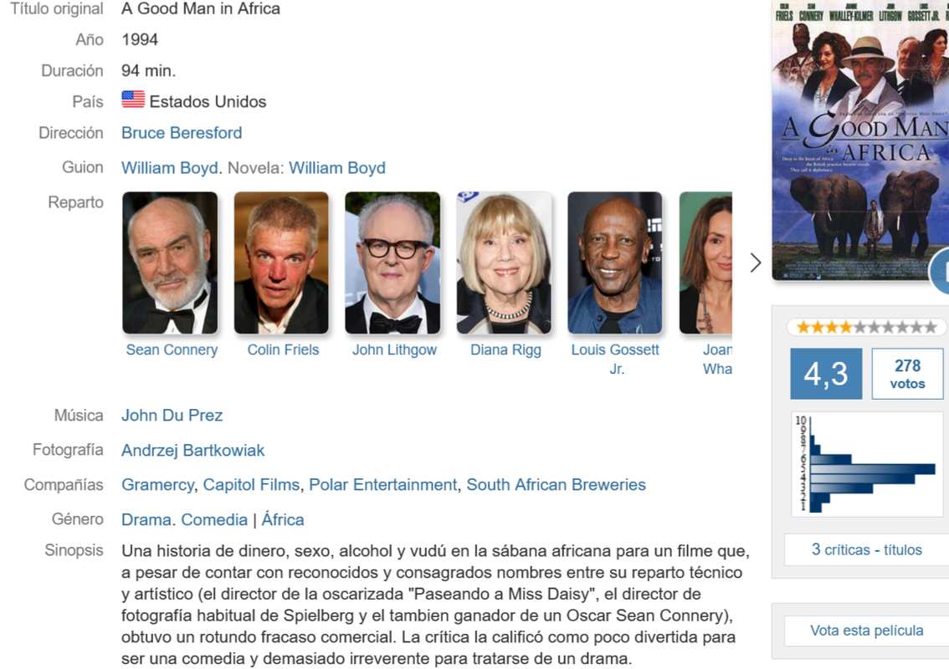This screenshot has height=669, width=949.
Task: Open the rating distribution histogram
Action: (867, 465)
